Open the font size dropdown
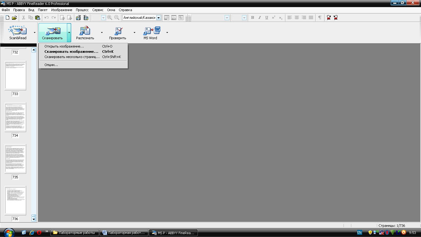The image size is (421, 237). [244, 18]
